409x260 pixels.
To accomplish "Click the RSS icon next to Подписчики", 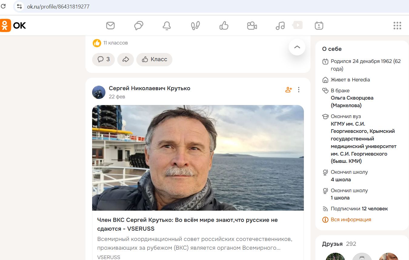I will coord(325,209).
